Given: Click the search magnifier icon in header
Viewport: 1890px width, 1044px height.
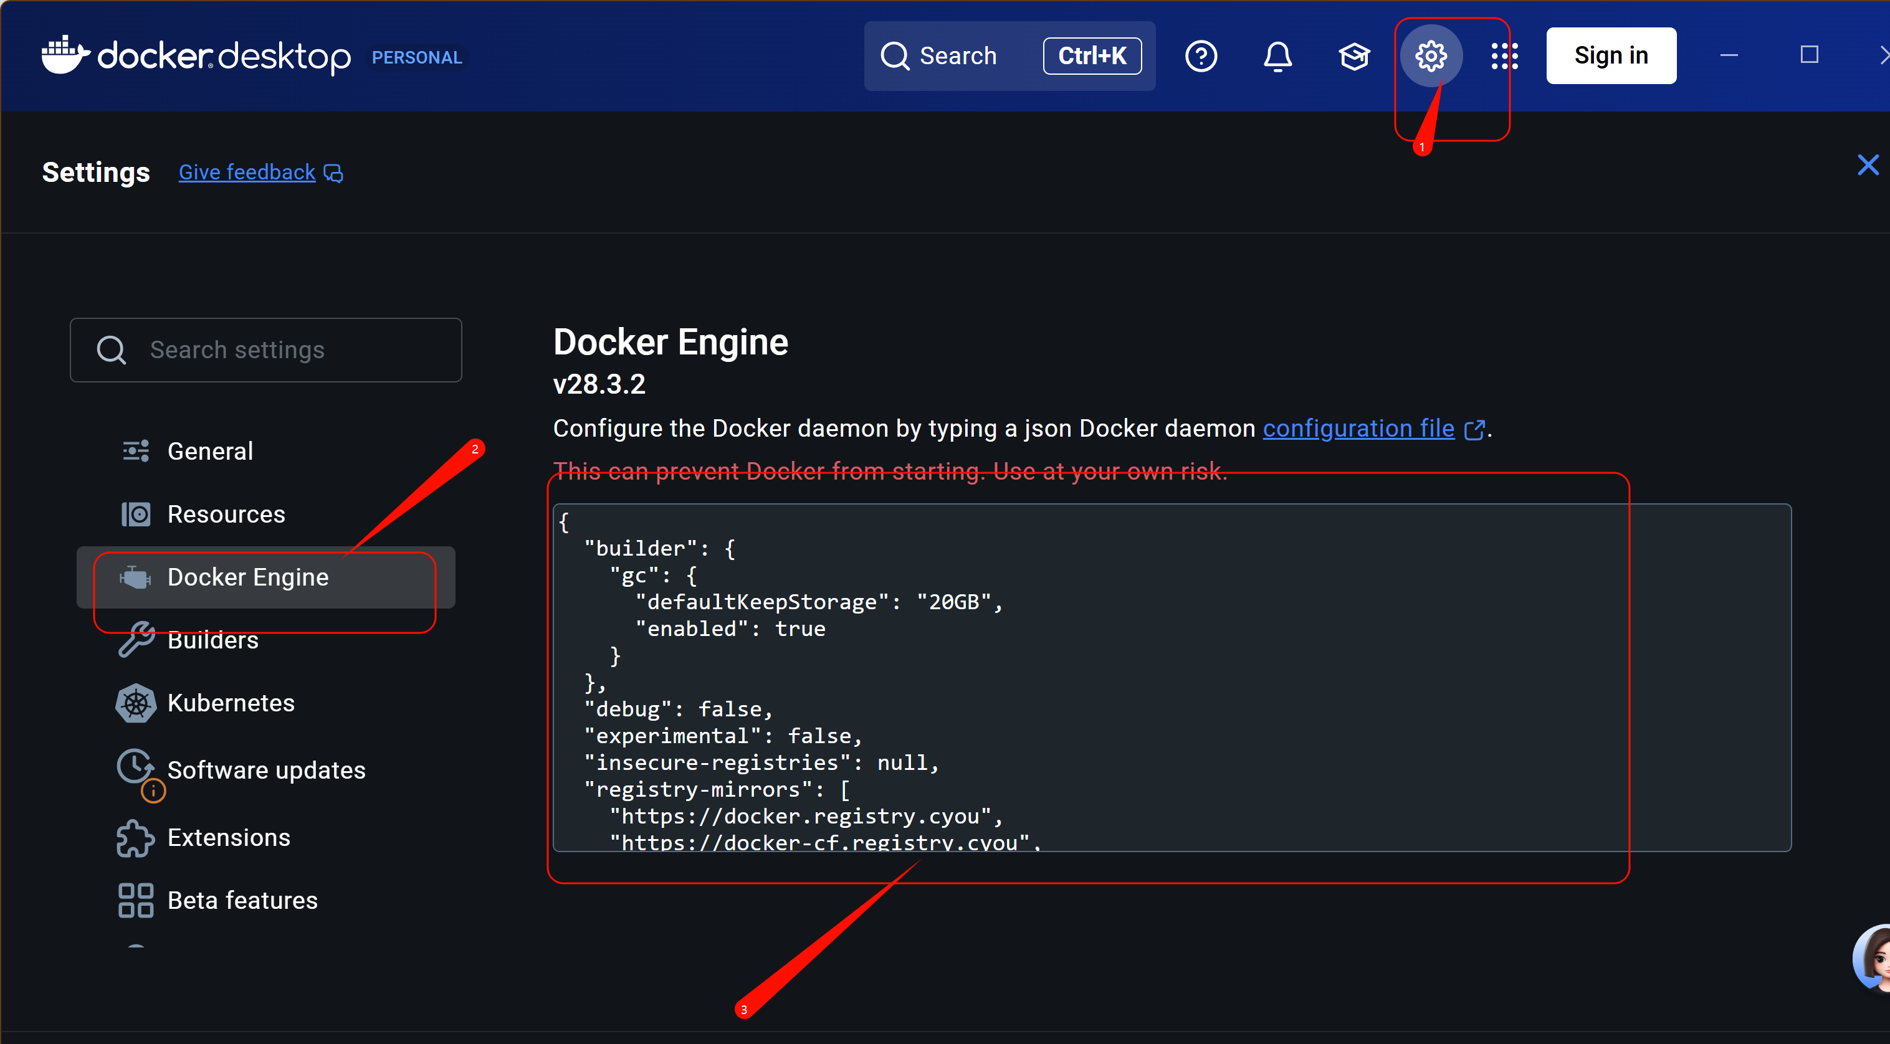Looking at the screenshot, I should tap(894, 56).
